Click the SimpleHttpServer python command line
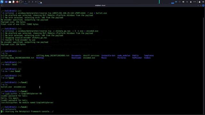The width and height of the screenshot is (205, 115). coord(23,94)
